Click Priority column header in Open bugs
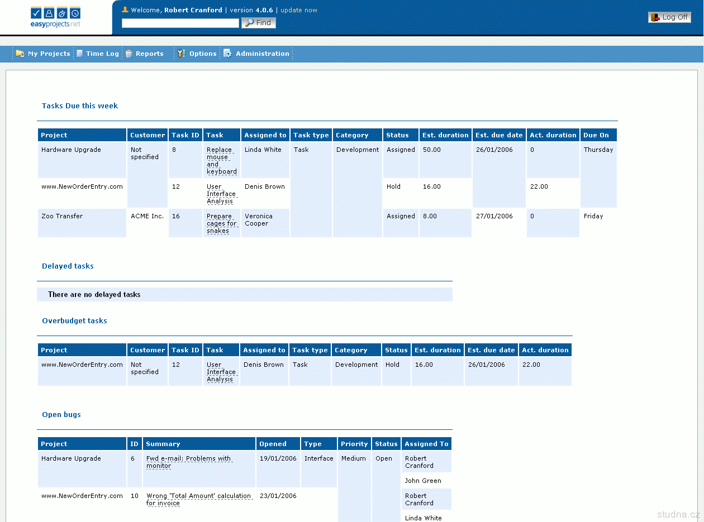 click(x=355, y=444)
